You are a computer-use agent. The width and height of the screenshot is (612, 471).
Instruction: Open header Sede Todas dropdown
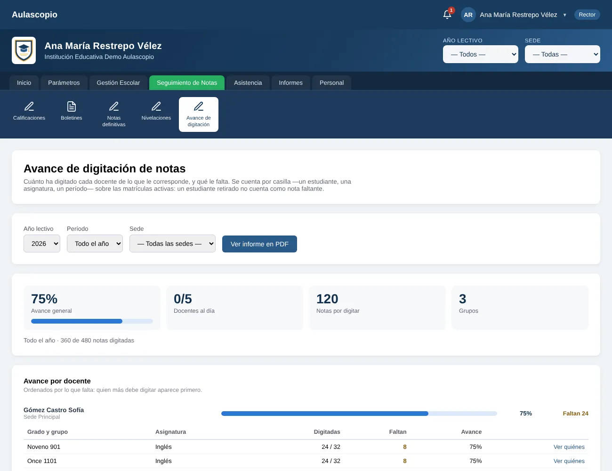point(562,54)
